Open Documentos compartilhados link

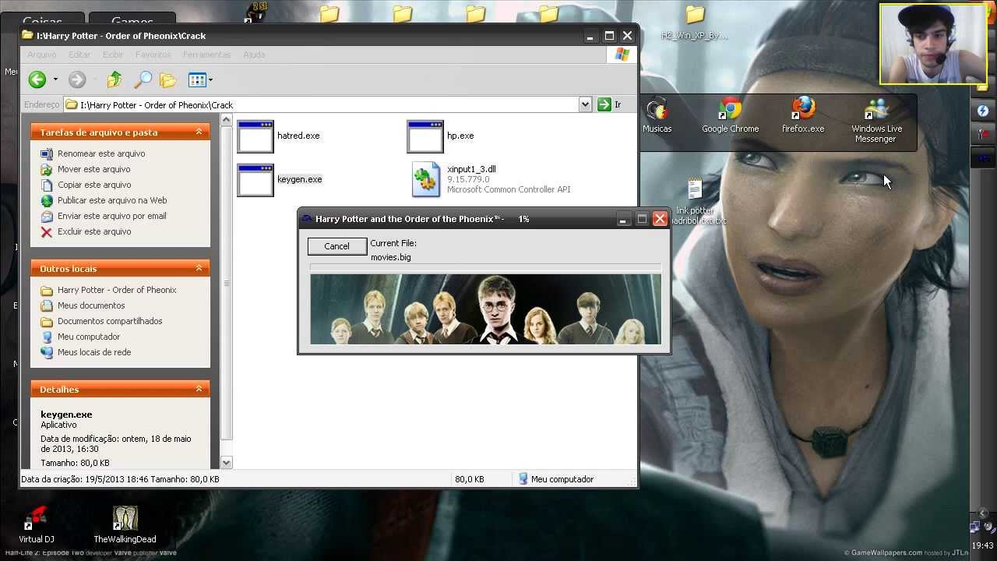click(110, 321)
